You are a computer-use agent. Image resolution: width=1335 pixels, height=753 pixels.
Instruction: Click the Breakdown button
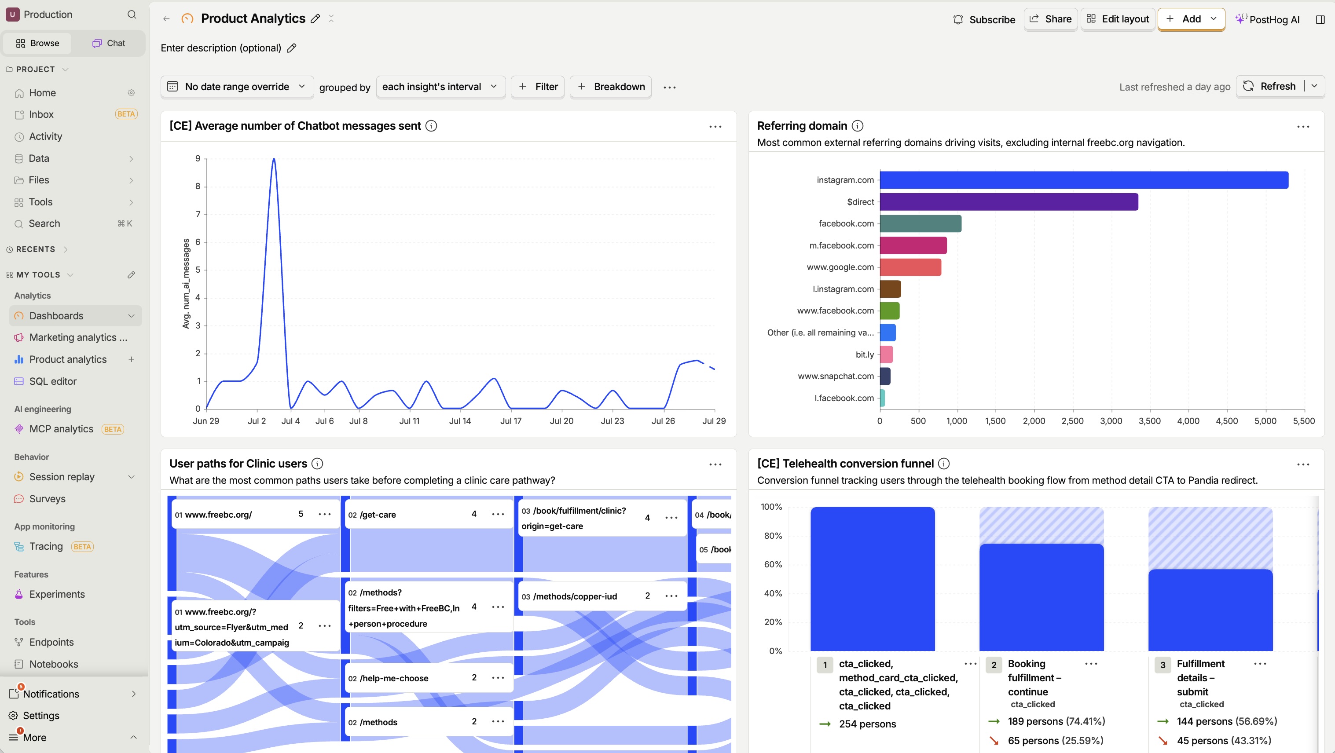[610, 87]
